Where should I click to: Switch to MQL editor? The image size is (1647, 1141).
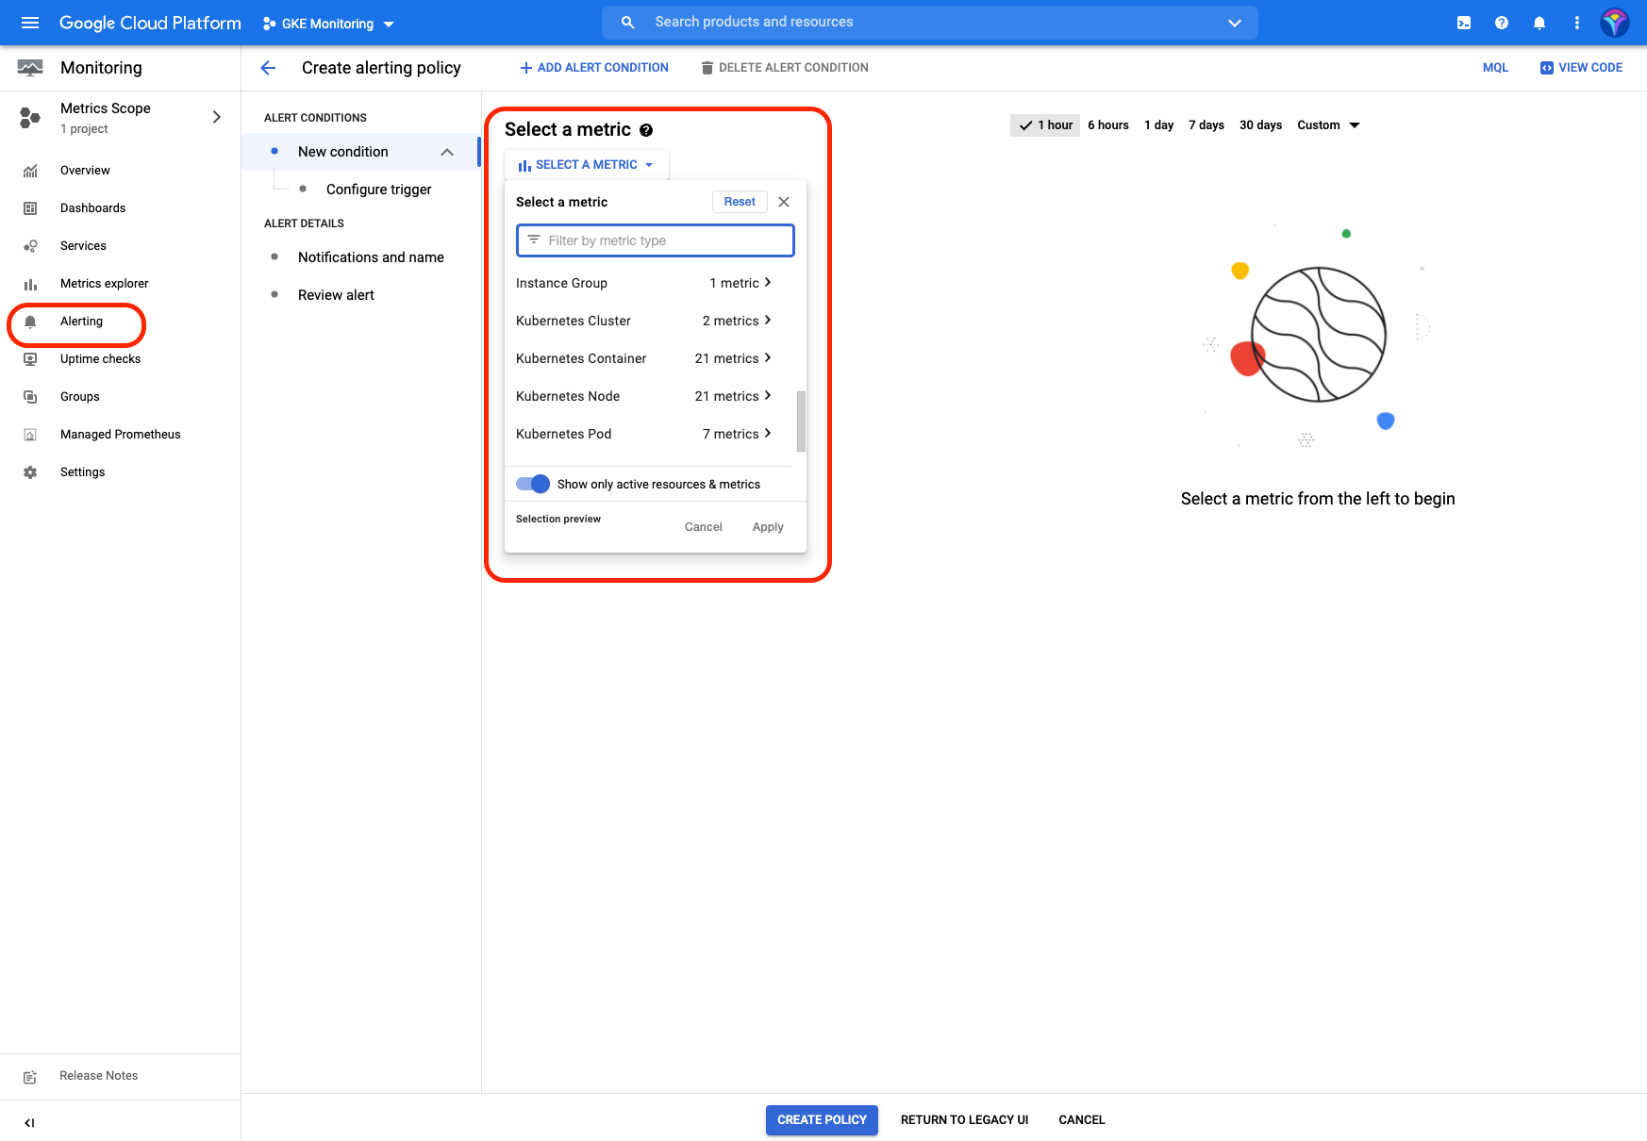1495,68
